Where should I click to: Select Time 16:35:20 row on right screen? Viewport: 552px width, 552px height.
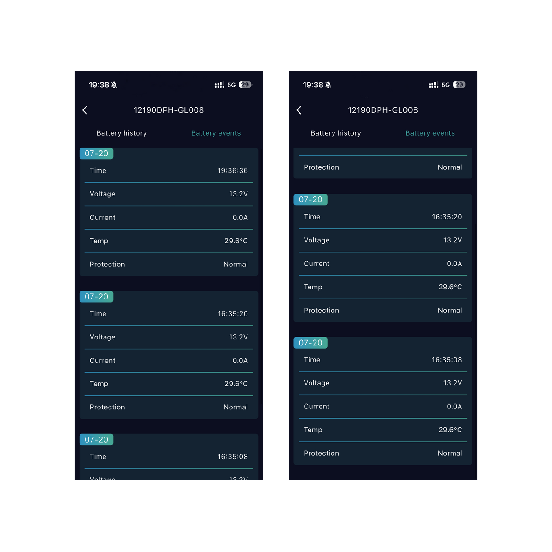pyautogui.click(x=383, y=217)
